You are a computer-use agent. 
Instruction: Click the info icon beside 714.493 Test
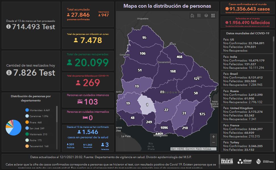click(9, 27)
